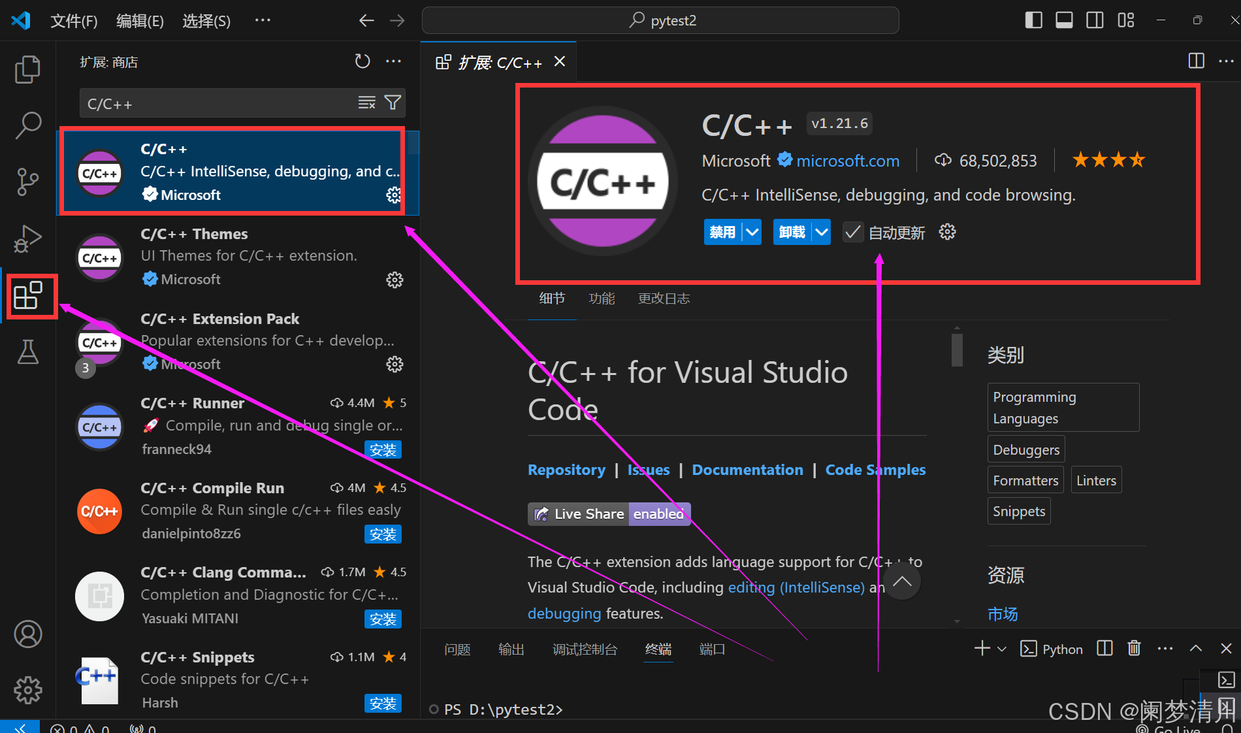
Task: Click the Uninstall button
Action: 792,232
